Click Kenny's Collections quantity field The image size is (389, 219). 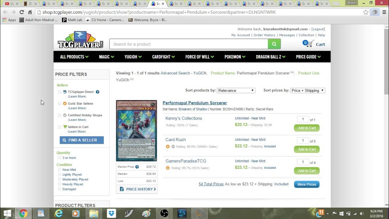303,119
